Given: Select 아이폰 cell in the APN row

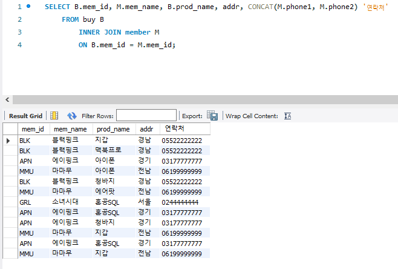Looking at the screenshot, I should click(114, 161).
